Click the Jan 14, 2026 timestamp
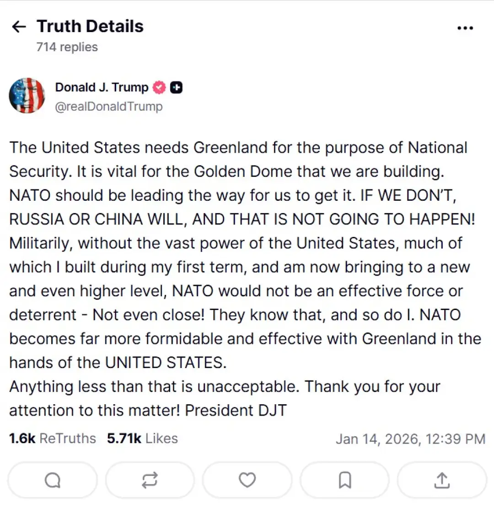 (410, 439)
